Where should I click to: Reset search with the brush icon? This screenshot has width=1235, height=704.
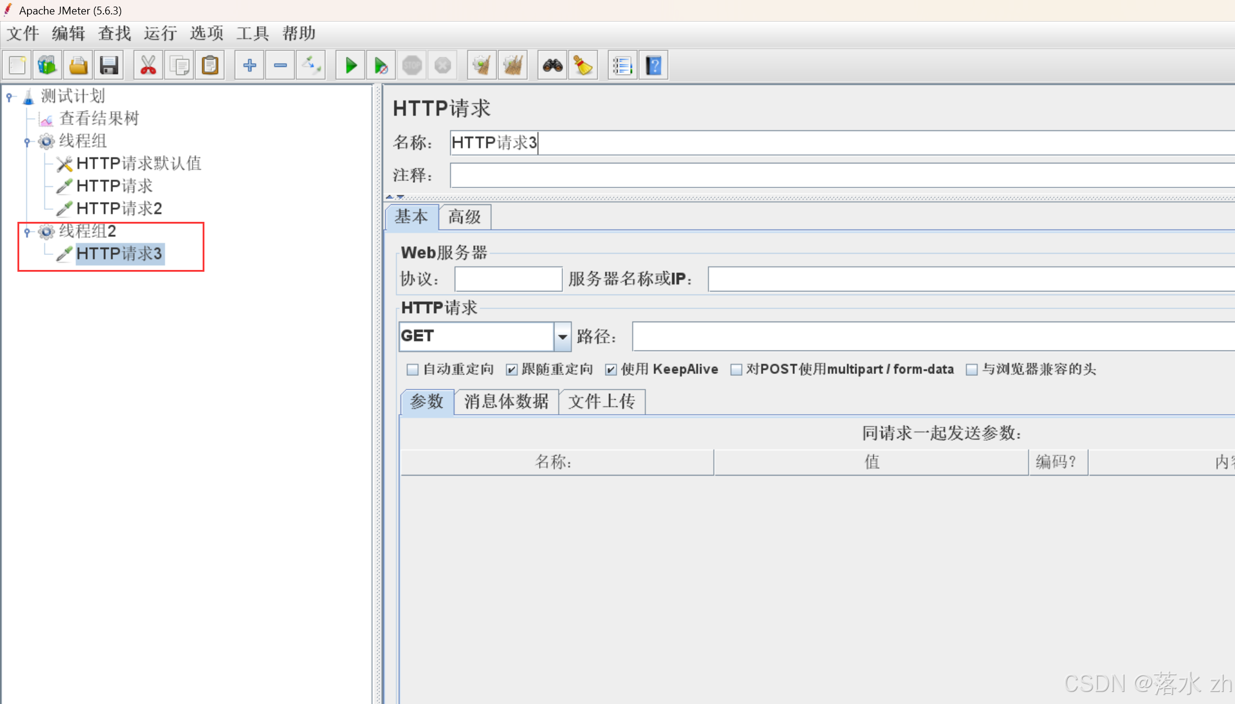583,65
